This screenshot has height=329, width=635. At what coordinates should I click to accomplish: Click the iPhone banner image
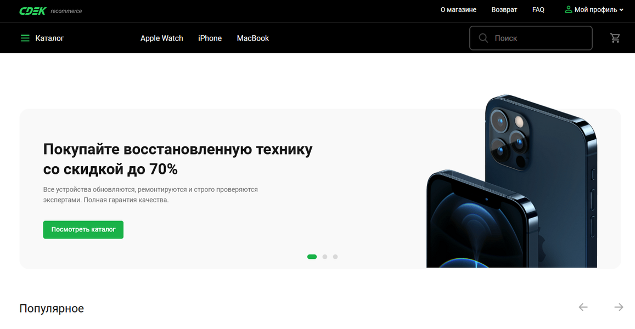point(512,181)
